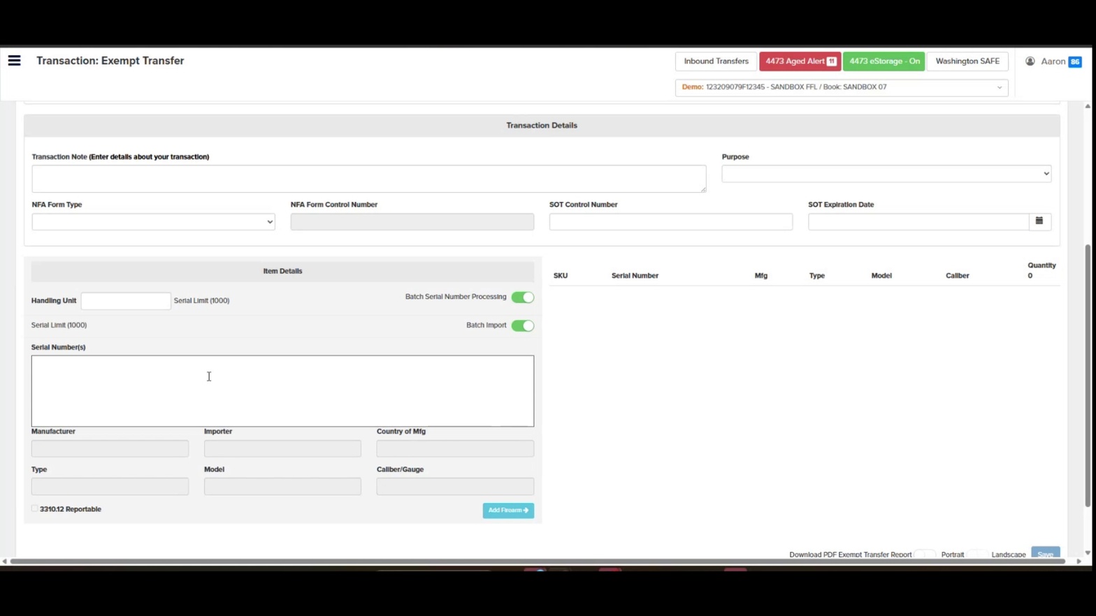Click the Aaron username

pos(1053,61)
